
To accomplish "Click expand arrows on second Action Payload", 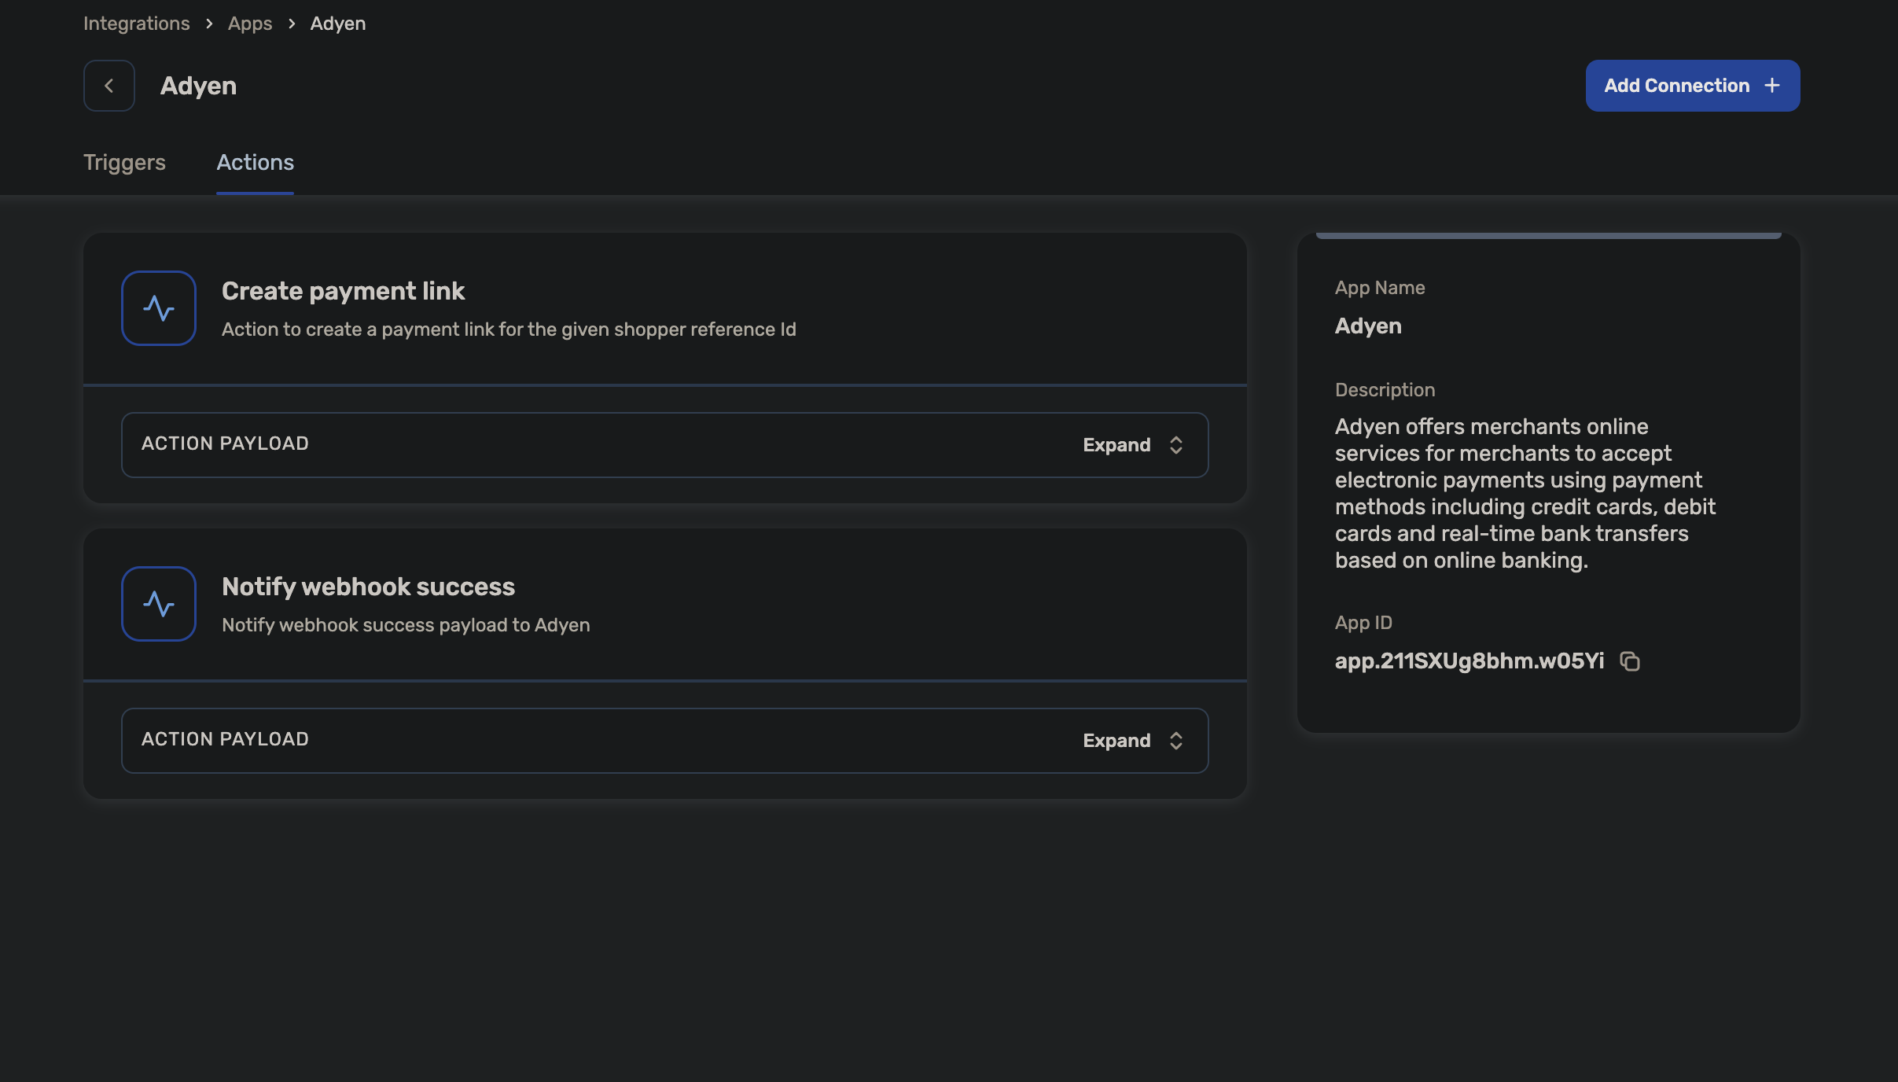I will coord(1176,741).
